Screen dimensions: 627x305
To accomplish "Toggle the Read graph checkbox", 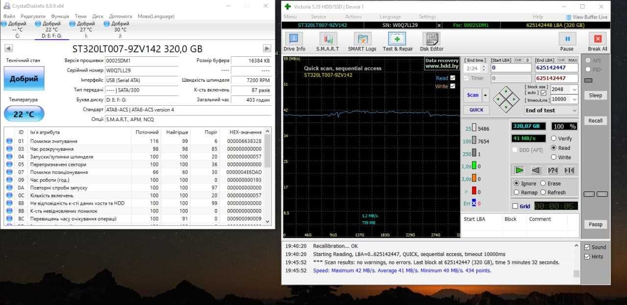I will click(x=453, y=78).
